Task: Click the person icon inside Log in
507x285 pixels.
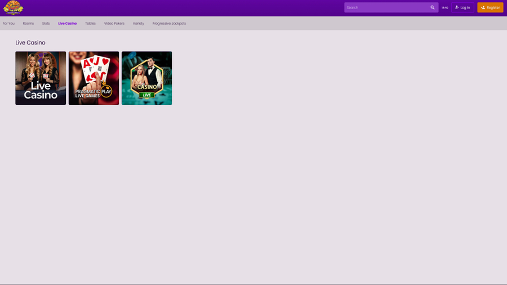Action: tap(457, 7)
